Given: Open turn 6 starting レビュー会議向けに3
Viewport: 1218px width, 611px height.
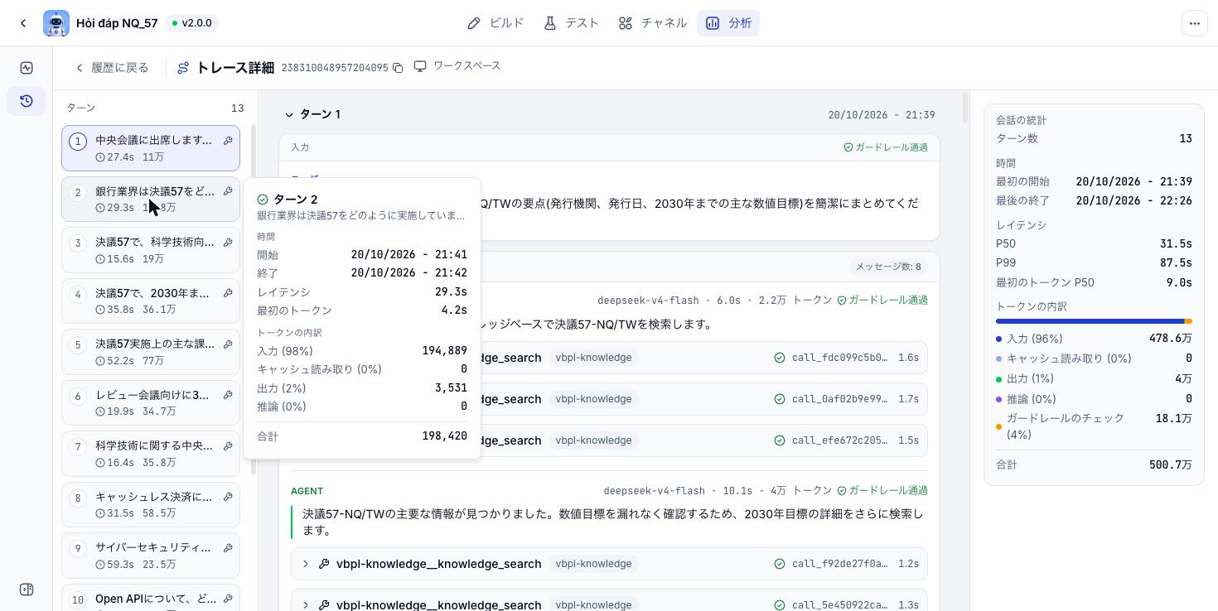Looking at the screenshot, I should click(151, 402).
